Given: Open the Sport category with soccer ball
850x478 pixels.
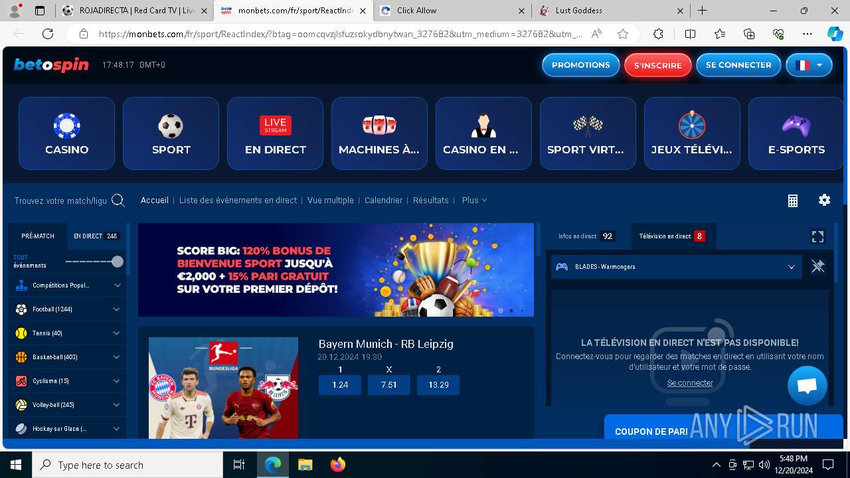Looking at the screenshot, I should pyautogui.click(x=171, y=133).
